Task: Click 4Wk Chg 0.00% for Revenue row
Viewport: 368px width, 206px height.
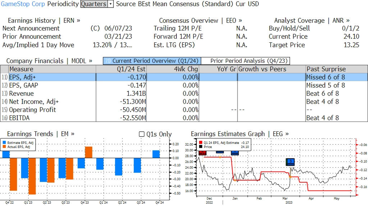Action: [190, 94]
